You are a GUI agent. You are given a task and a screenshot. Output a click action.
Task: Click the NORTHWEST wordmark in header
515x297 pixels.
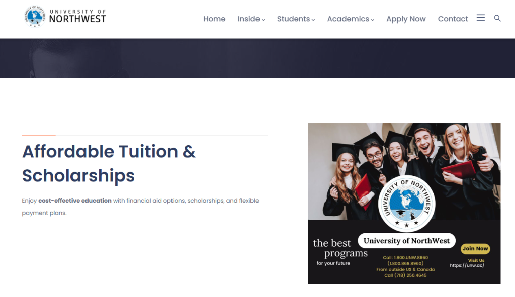(77, 19)
